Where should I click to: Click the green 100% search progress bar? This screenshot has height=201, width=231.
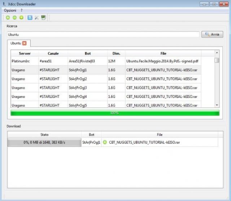pos(115,113)
